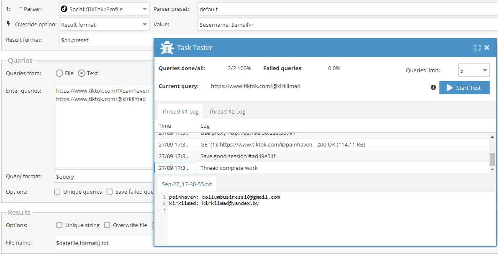Expand the Queries limit dropdown
This screenshot has height=255, width=498.
(x=474, y=71)
